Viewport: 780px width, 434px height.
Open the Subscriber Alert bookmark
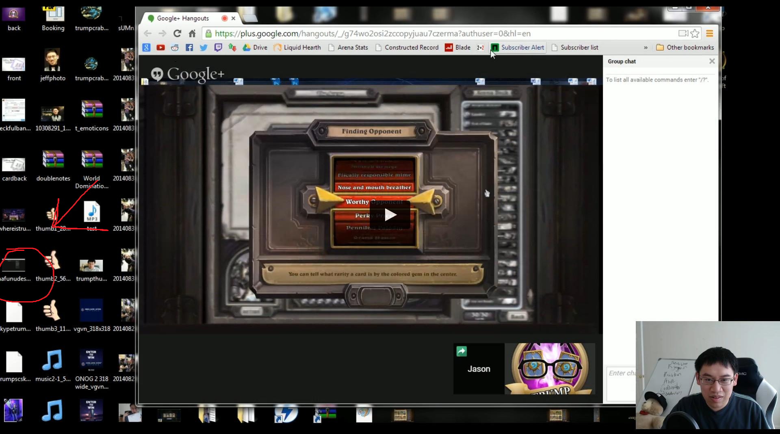pyautogui.click(x=518, y=48)
